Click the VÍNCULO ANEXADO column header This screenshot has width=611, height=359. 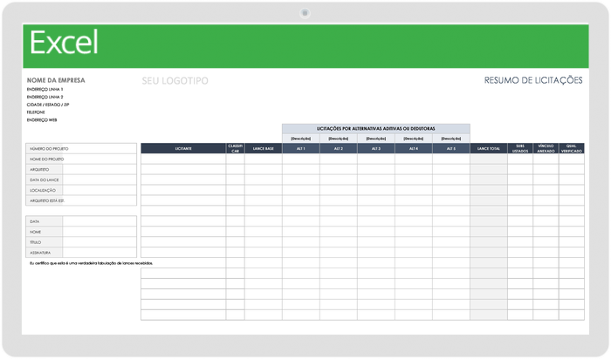coord(546,149)
